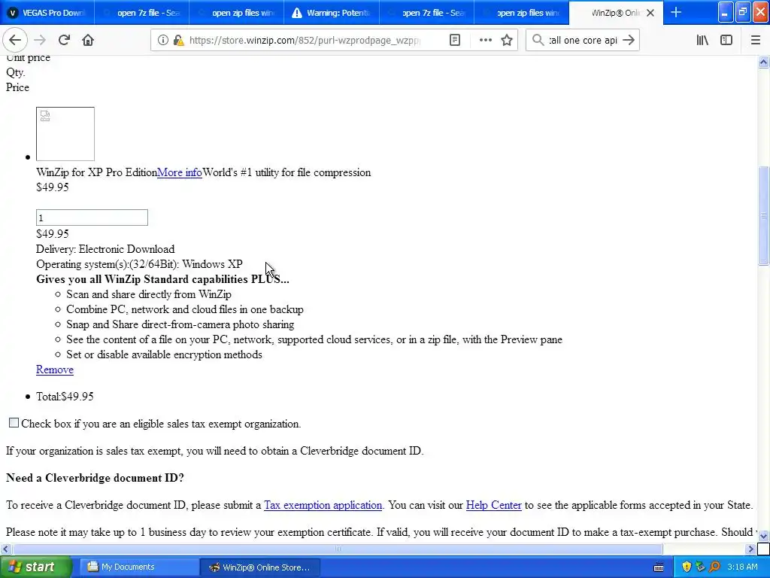
Task: Click the broken product image placeholder
Action: tap(65, 134)
